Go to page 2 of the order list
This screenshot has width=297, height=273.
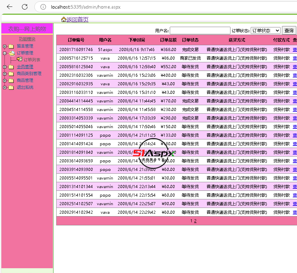click(195, 221)
